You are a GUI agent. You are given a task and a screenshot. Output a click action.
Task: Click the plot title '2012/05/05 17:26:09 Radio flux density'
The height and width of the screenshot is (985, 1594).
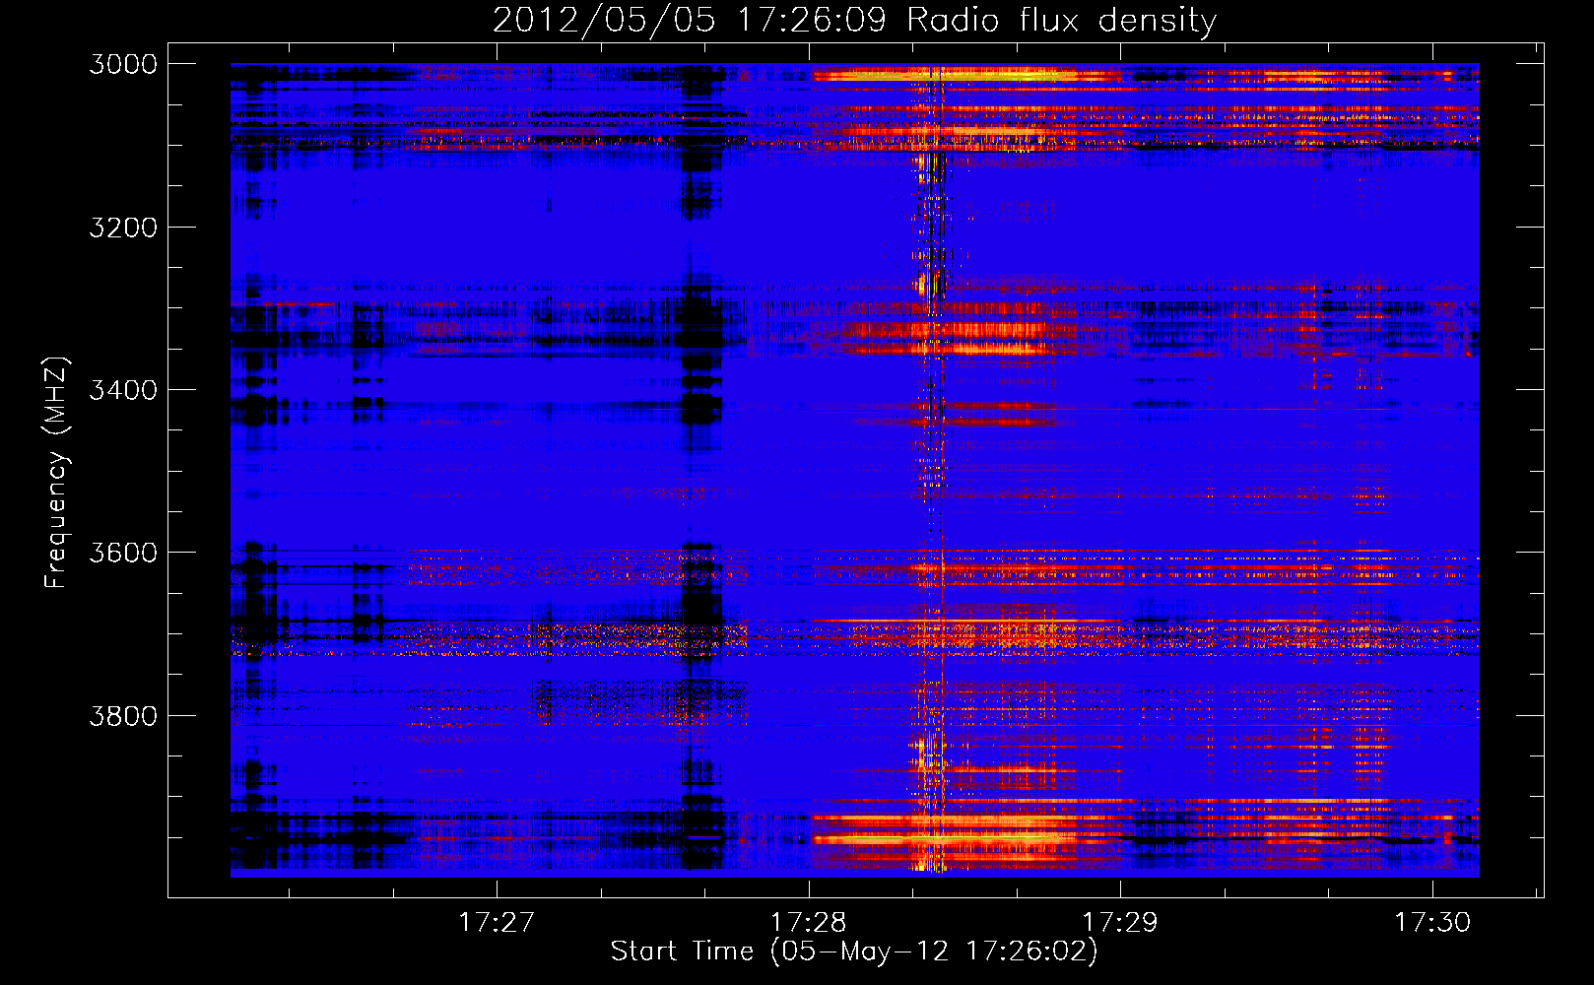(x=855, y=21)
